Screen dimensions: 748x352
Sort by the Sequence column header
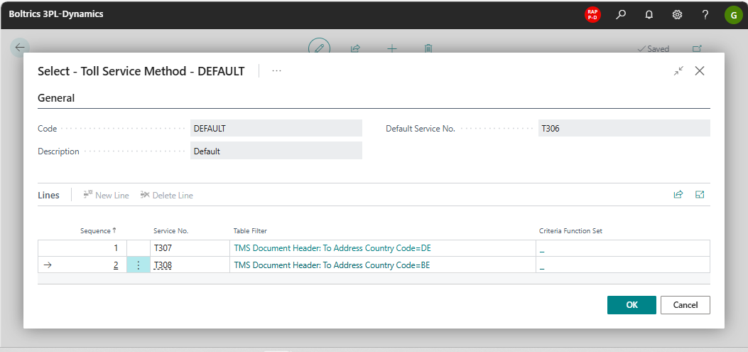98,230
